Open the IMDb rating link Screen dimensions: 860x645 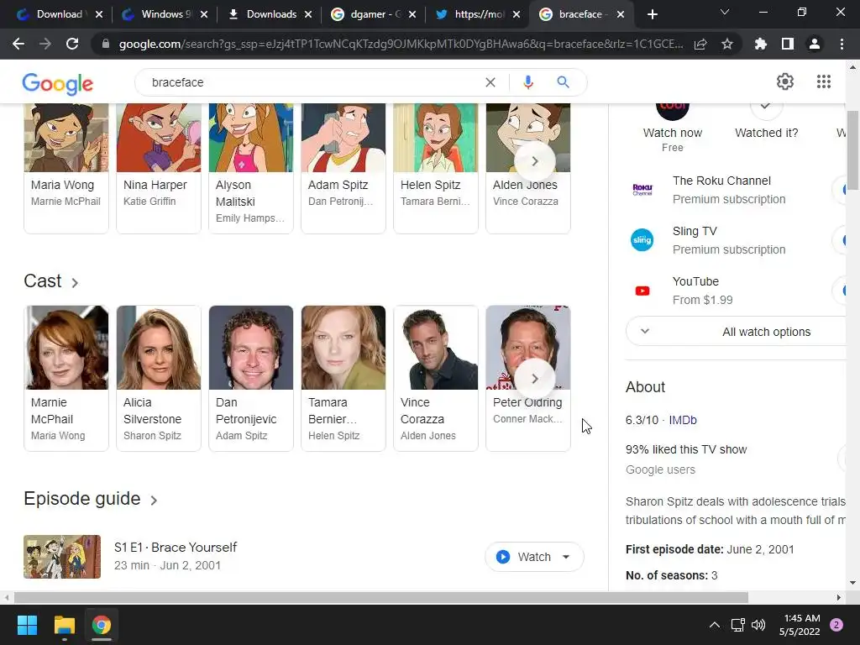pyautogui.click(x=682, y=420)
